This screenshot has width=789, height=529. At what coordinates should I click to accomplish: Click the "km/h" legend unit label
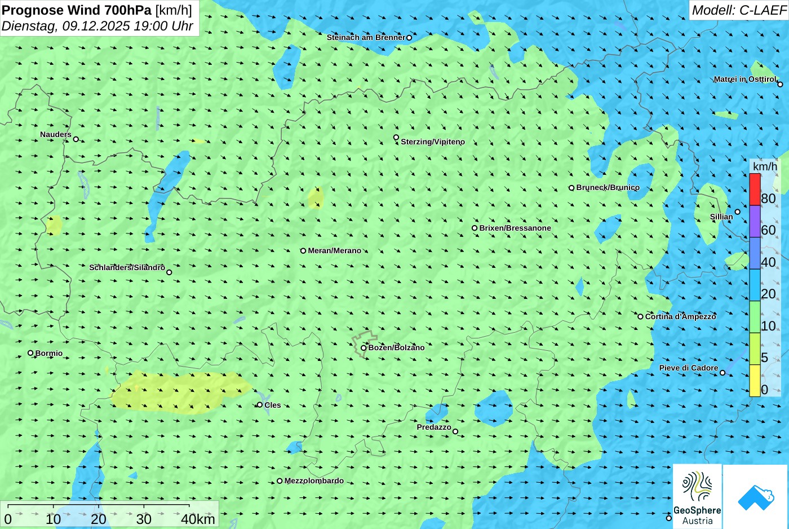pos(765,166)
